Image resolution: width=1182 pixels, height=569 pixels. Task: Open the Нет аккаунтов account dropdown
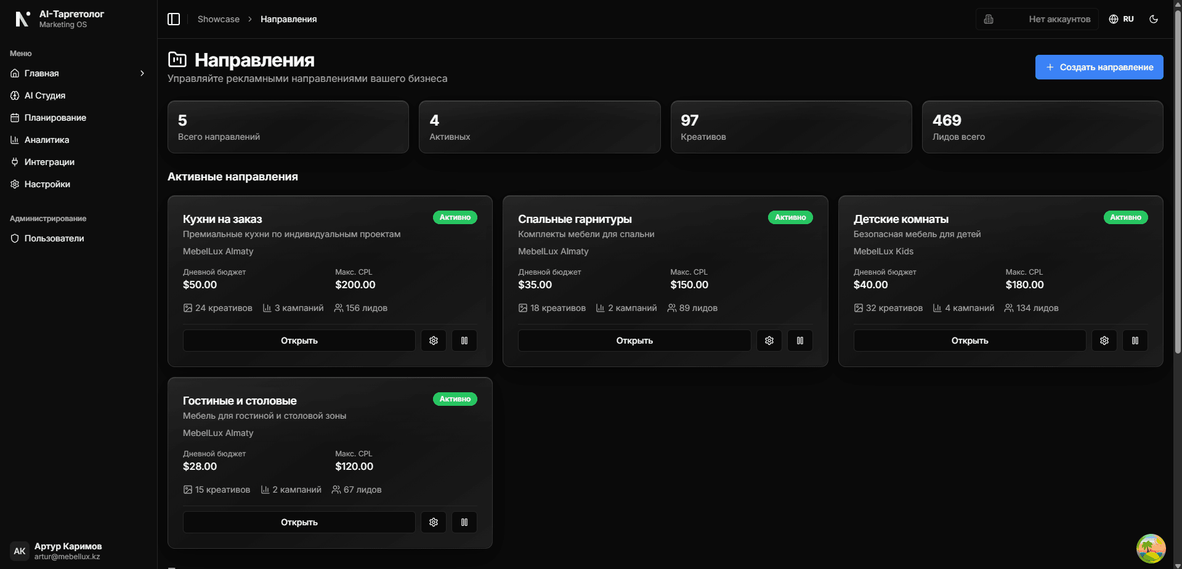(x=1059, y=19)
